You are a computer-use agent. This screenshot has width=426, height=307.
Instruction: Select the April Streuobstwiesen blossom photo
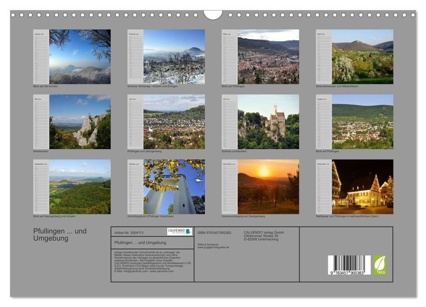[362, 57]
